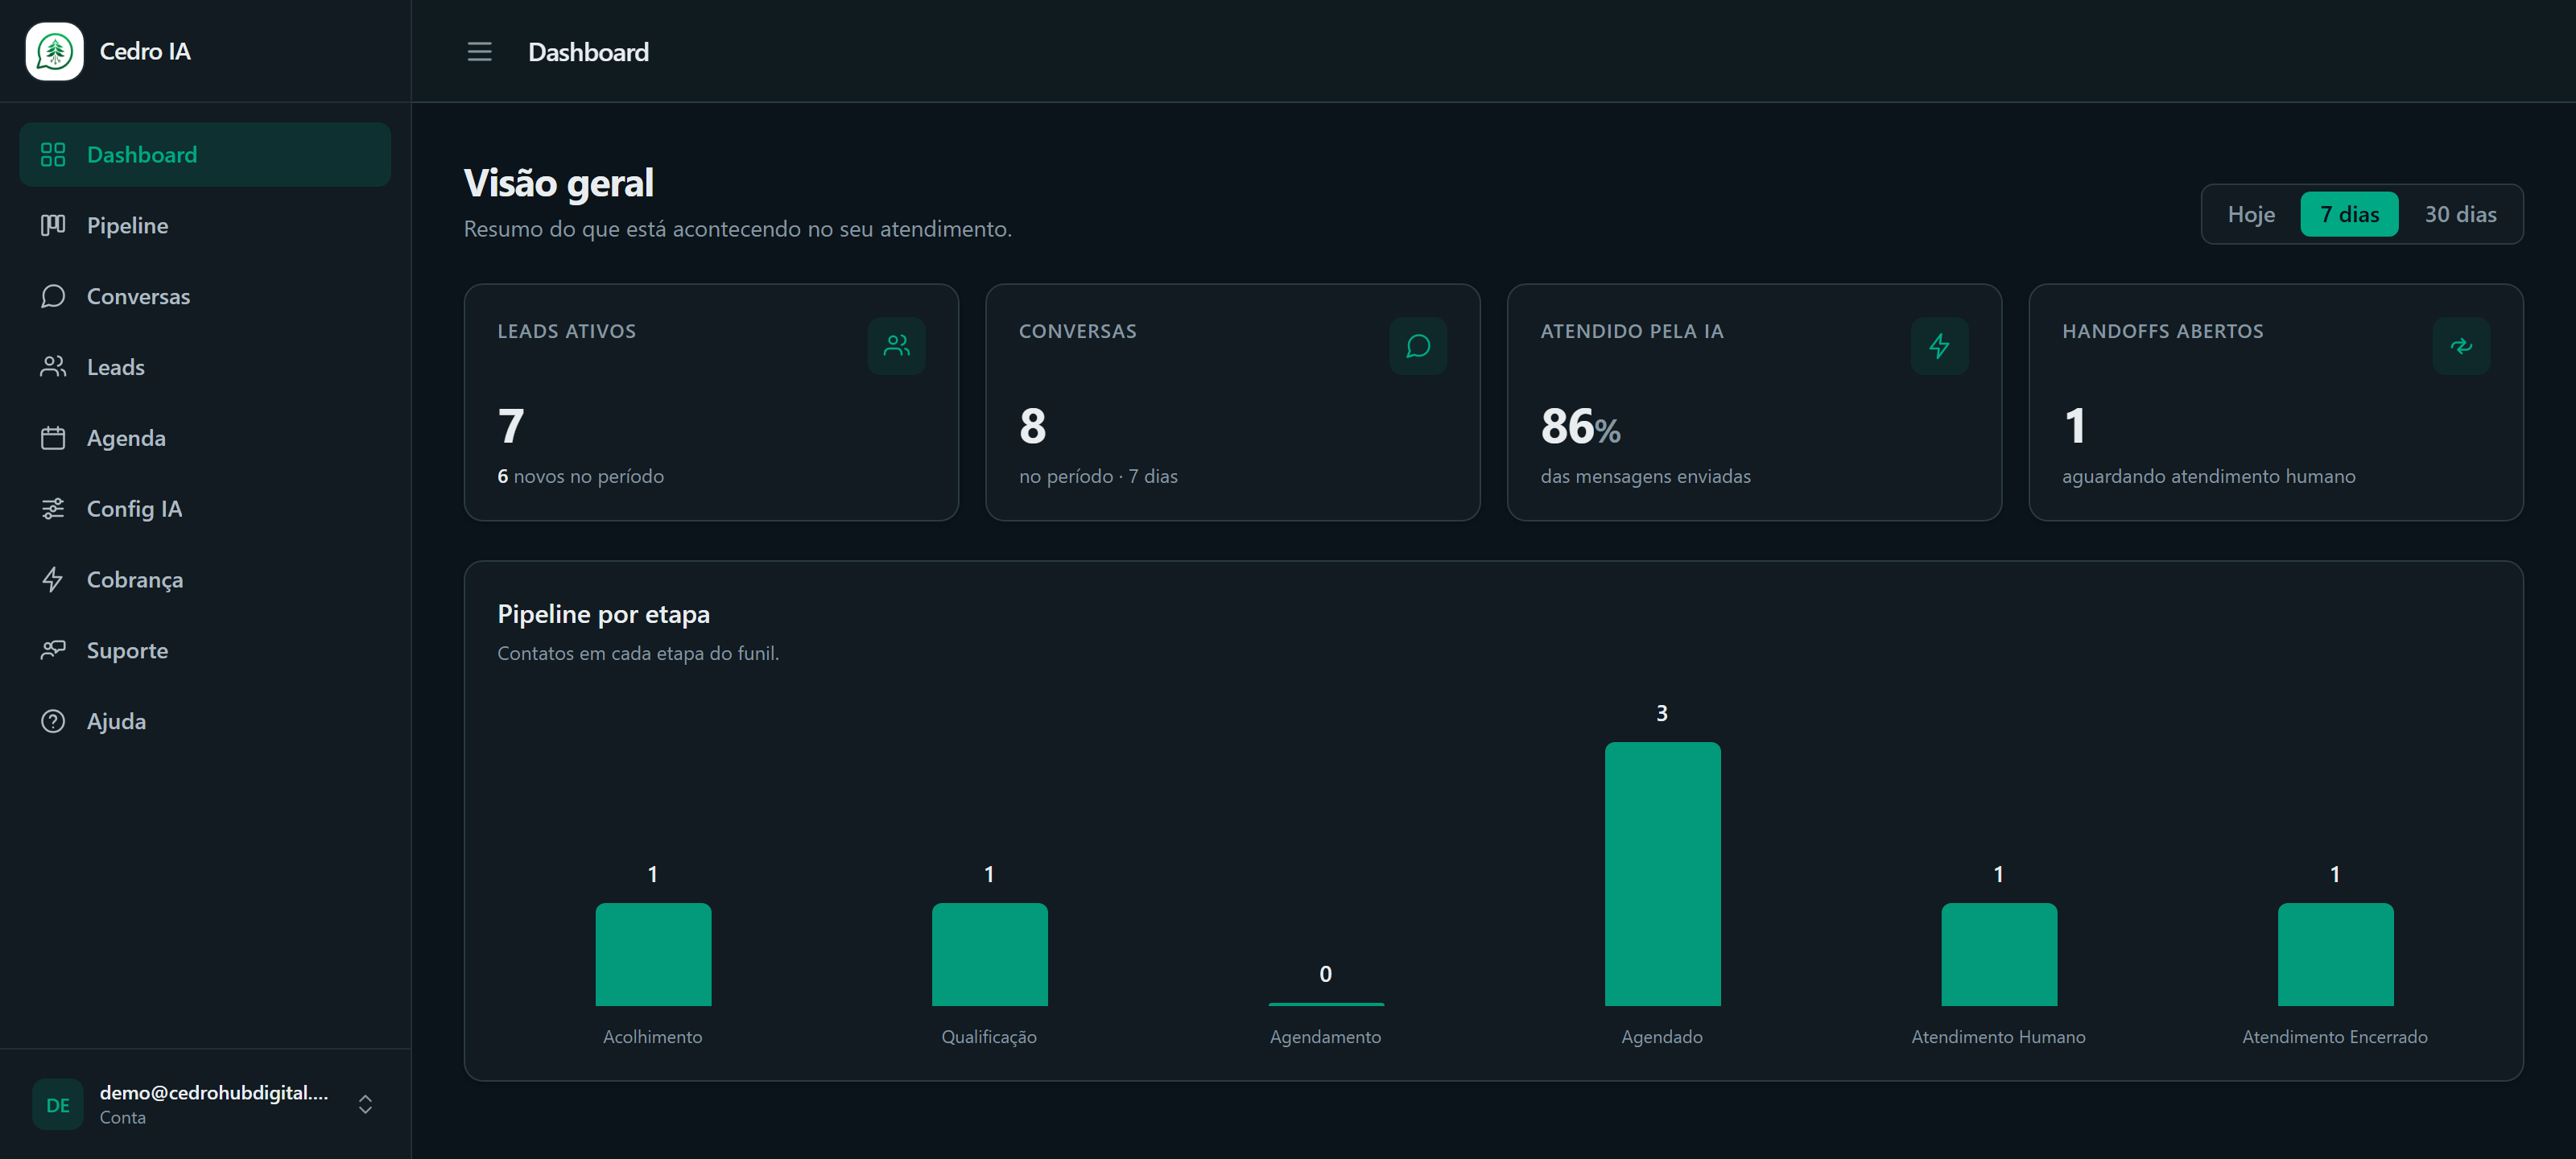Click the Ajuda question mark icon

(x=53, y=721)
